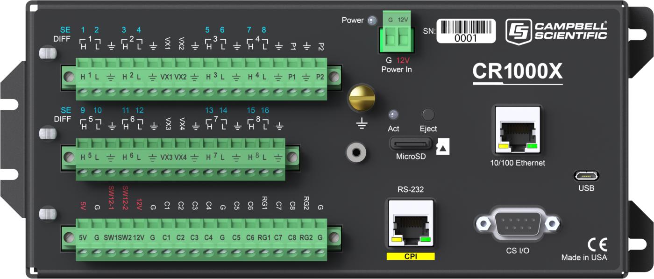654x279 pixels.
Task: Click the P1 terminal on the green block
Action: pyautogui.click(x=292, y=77)
